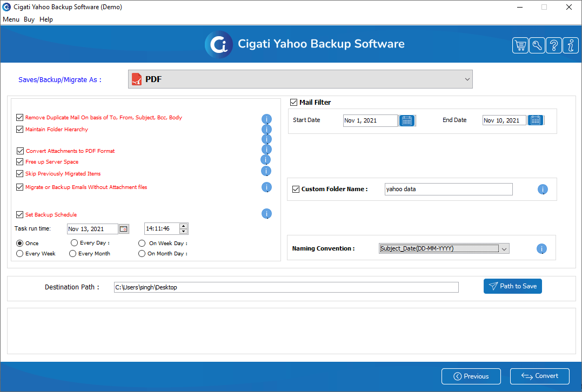
Task: Minimize the Cigati Yahoo Backup window
Action: click(x=520, y=7)
